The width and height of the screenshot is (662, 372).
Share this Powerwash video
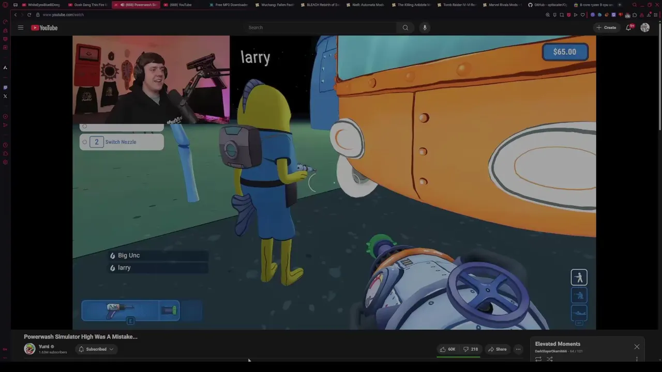click(x=498, y=349)
